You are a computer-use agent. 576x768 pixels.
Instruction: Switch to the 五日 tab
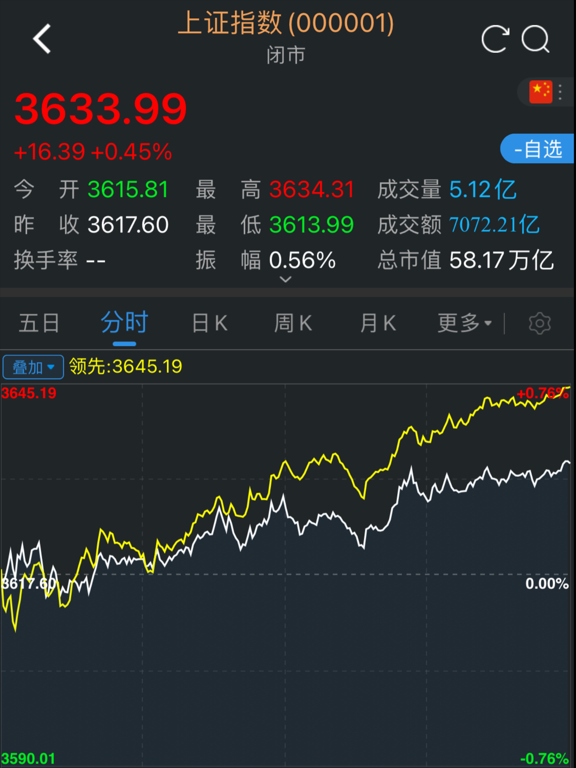pyautogui.click(x=39, y=323)
